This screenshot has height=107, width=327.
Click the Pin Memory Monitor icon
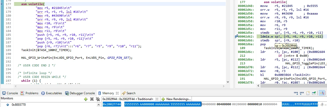pyautogui.click(x=314, y=93)
